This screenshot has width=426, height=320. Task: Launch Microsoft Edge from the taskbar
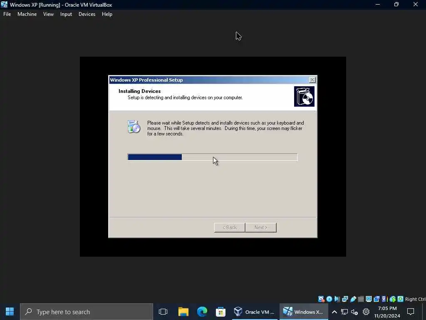point(202,312)
